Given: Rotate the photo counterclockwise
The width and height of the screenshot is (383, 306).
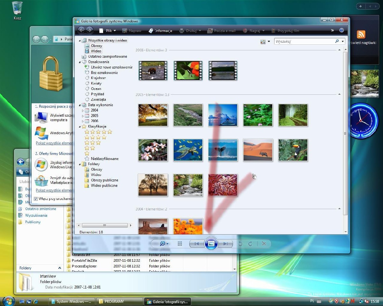Looking at the screenshot, I should 240,244.
